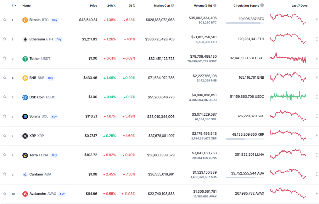Sort by the 7d % column header
The height and width of the screenshot is (204, 319).
132,6
